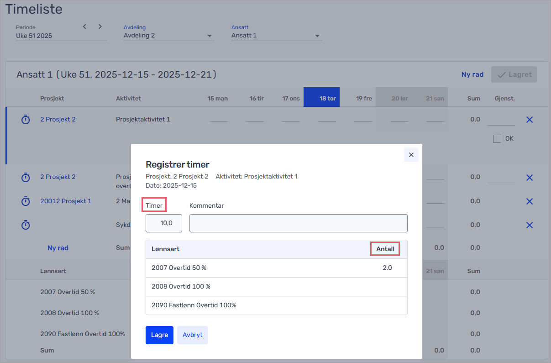Remove the 20012 Prosjekt 1 row
This screenshot has width=551, height=363.
pos(530,201)
